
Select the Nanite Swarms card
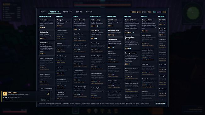[x=98, y=78]
